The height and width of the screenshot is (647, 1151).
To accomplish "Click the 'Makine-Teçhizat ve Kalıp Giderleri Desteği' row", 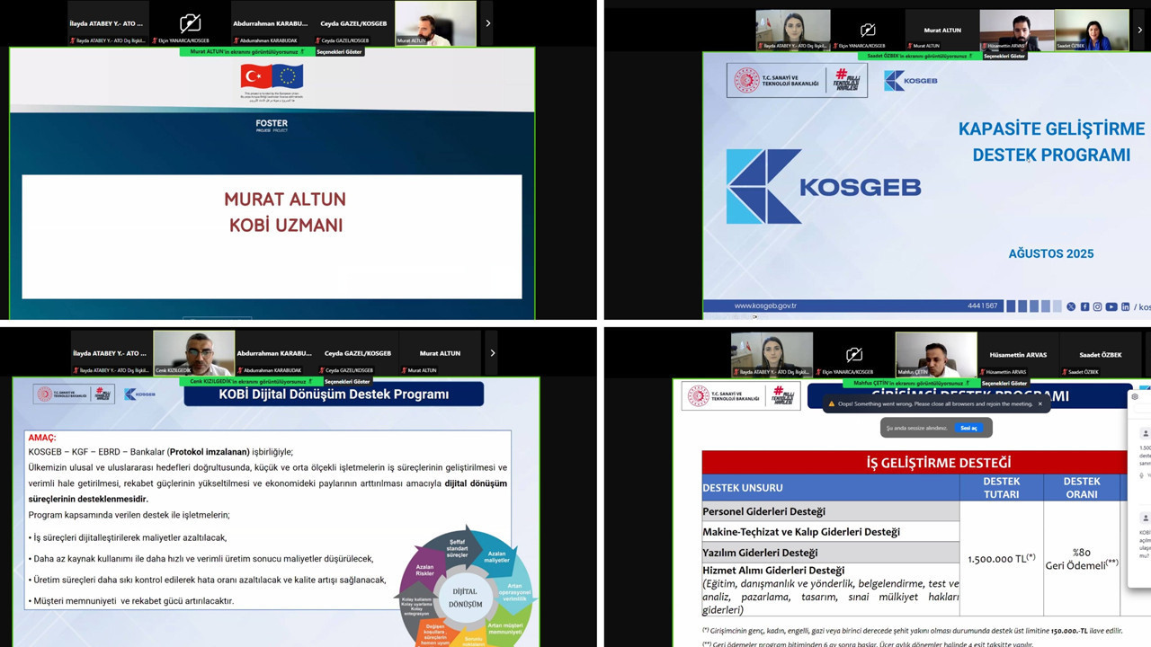I will (831, 532).
